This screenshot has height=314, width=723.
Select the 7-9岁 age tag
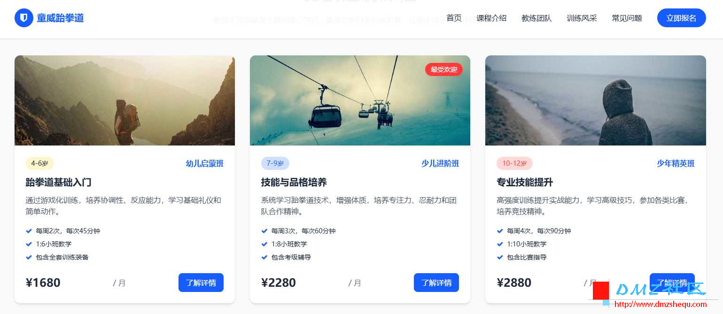click(275, 163)
